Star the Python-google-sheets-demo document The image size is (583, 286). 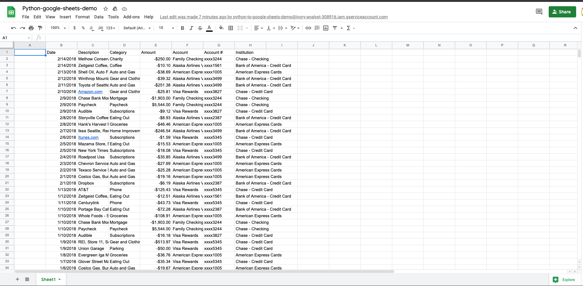tap(106, 9)
